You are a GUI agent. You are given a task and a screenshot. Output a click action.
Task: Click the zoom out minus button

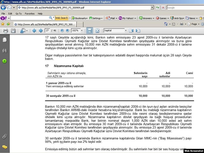coord(62,31)
